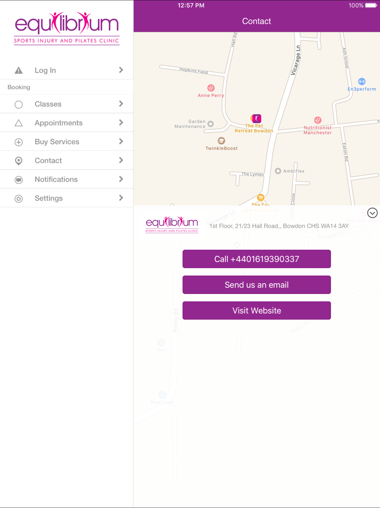Tap the Buy Services plus-circle icon
380x508 pixels.
click(19, 142)
